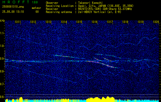Viewport: 161px width, 102px height.
Task: Click the 1.1 kHz axis label
Action: (x=2, y=33)
